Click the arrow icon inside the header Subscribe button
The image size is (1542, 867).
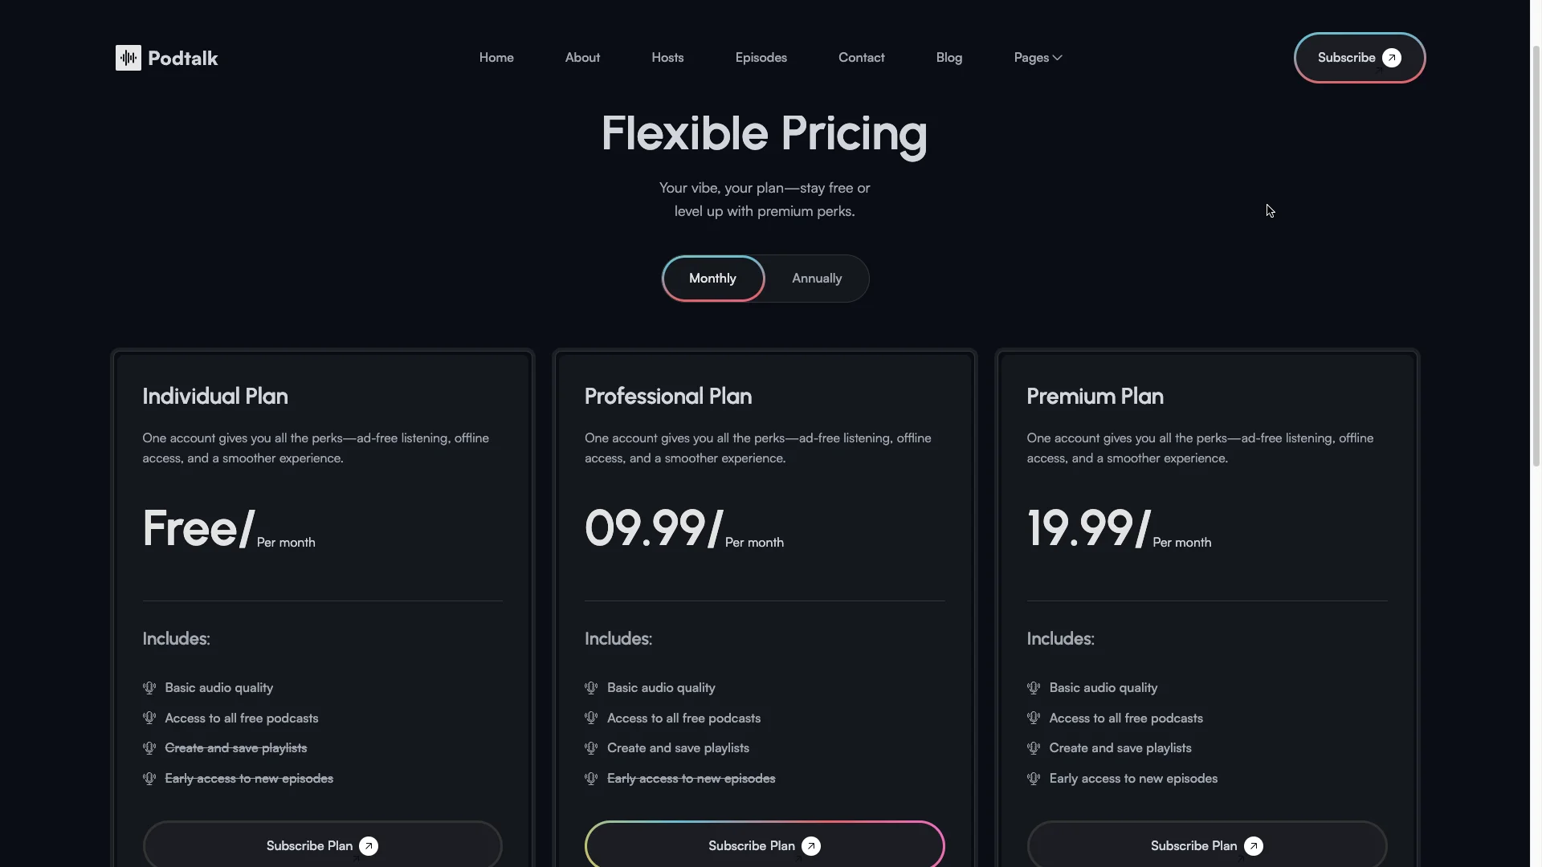click(1392, 57)
